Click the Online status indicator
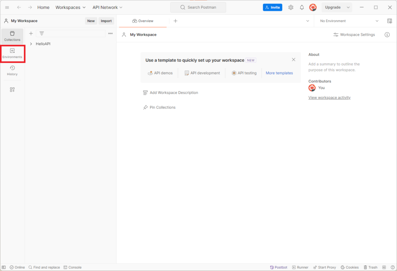This screenshot has height=271, width=397. coord(17,267)
